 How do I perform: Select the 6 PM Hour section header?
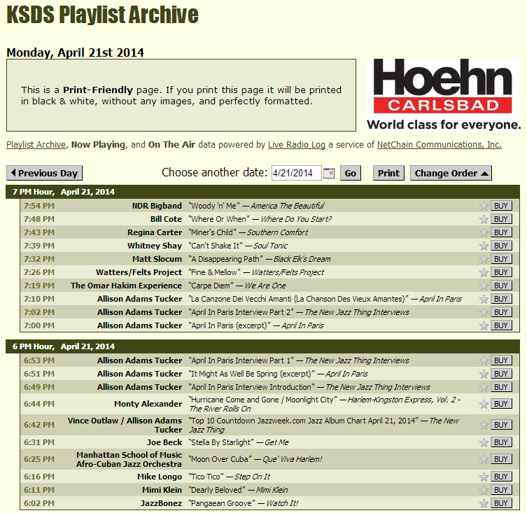click(x=263, y=346)
